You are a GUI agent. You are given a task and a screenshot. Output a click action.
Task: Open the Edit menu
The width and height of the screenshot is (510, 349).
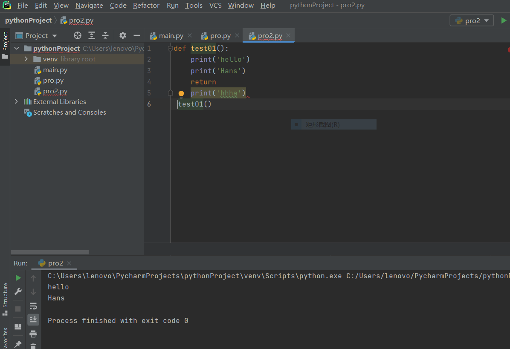tap(41, 6)
